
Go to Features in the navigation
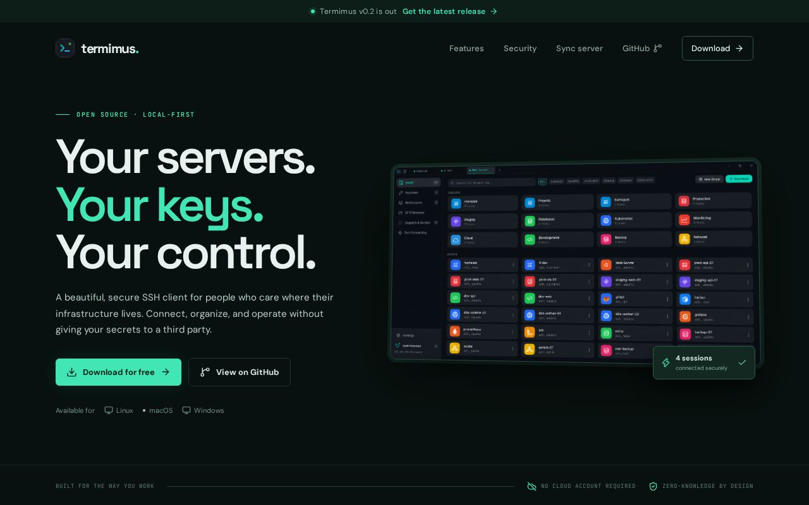466,49
